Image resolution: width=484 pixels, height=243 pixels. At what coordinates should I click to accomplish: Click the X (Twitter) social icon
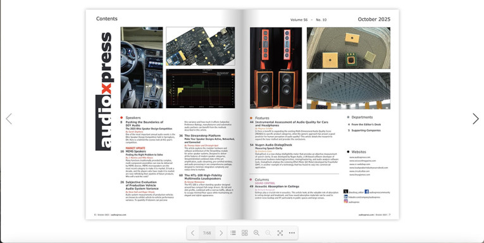point(345,192)
